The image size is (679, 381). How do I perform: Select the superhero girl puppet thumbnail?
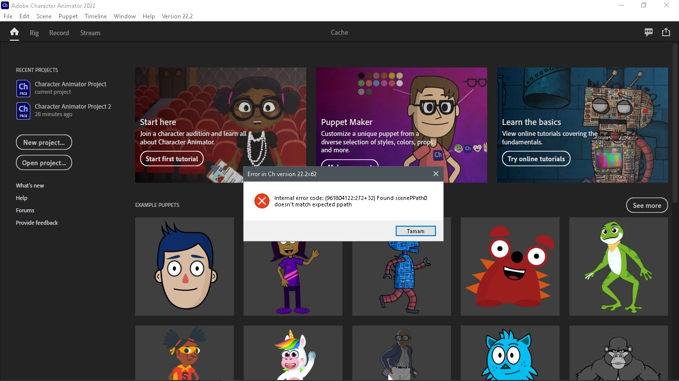tap(184, 353)
